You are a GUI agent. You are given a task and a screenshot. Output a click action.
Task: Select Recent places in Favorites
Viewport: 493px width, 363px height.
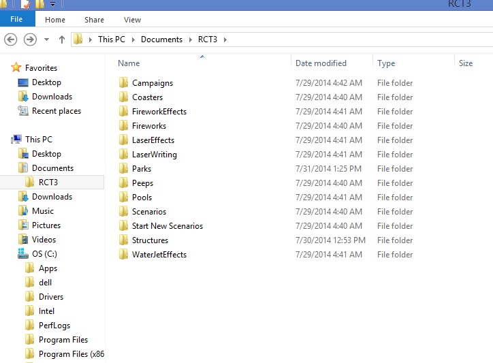[x=56, y=111]
